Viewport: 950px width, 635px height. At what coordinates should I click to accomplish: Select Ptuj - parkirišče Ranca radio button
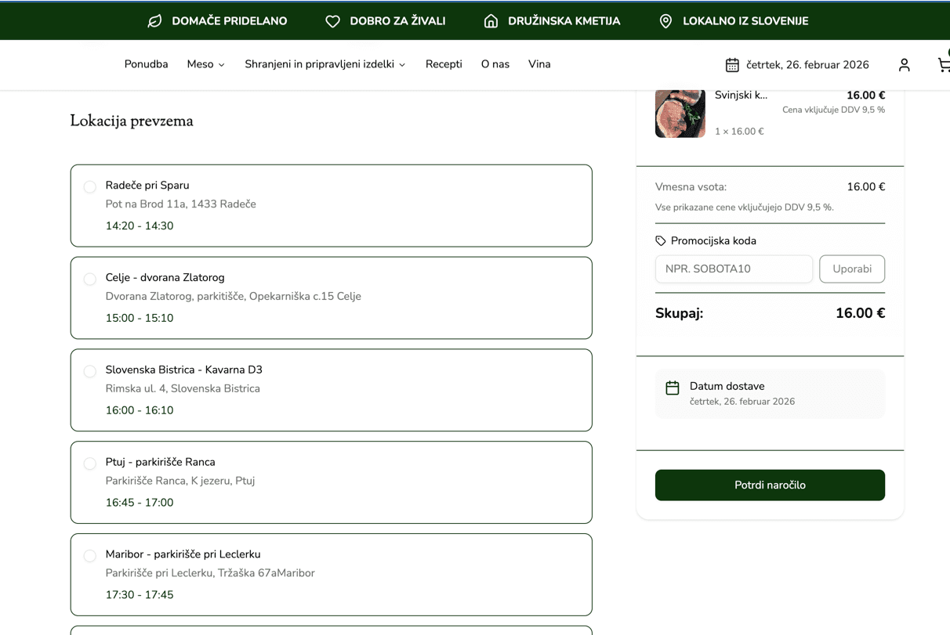[90, 464]
